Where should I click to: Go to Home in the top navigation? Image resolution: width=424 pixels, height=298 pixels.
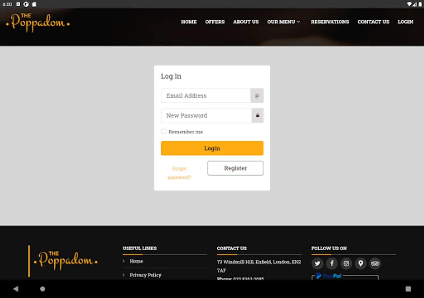189,22
